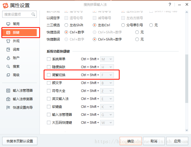Enable the 大五码快捷键 shortcut checkbox

point(49,122)
